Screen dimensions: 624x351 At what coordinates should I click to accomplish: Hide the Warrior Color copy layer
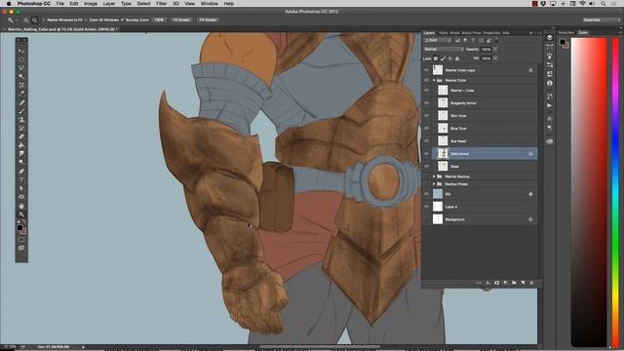click(x=426, y=70)
